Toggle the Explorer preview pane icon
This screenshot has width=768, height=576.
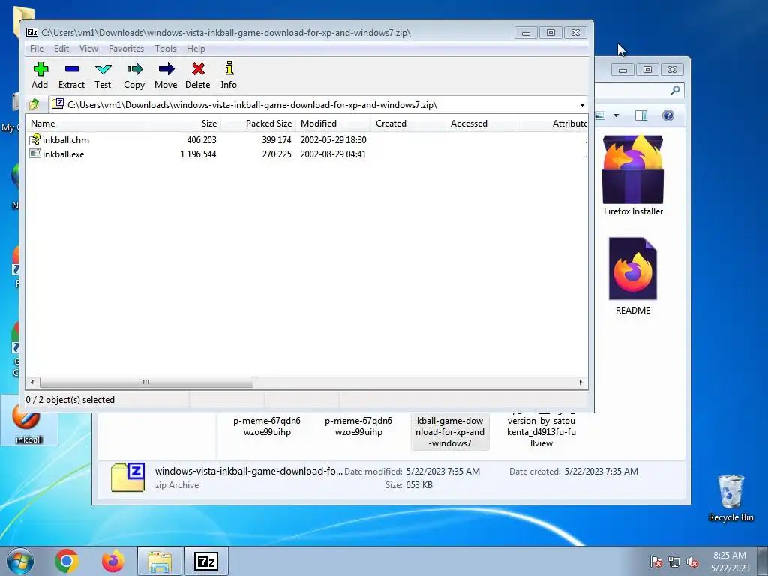(x=641, y=115)
